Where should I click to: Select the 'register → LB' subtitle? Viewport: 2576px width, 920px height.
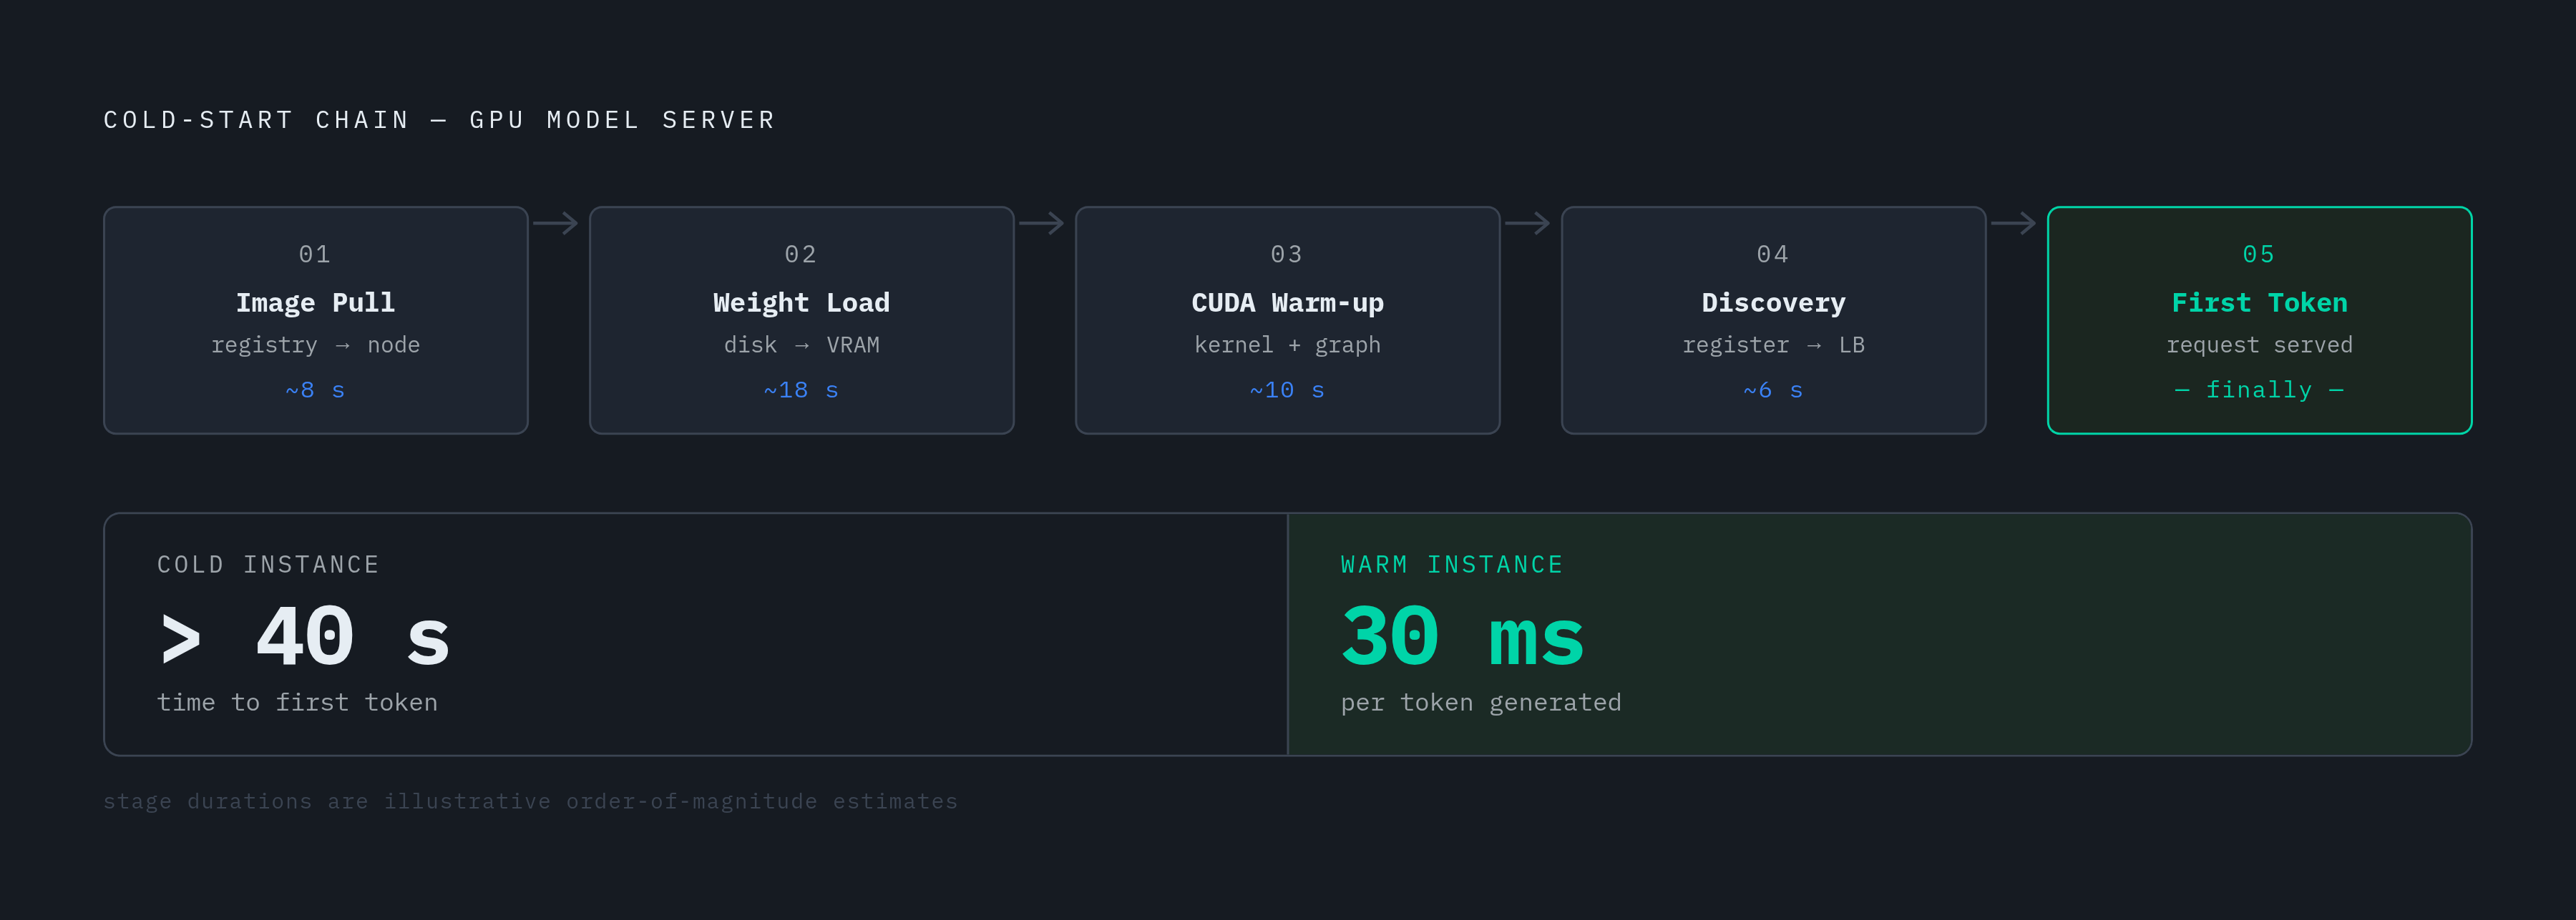pos(1773,345)
